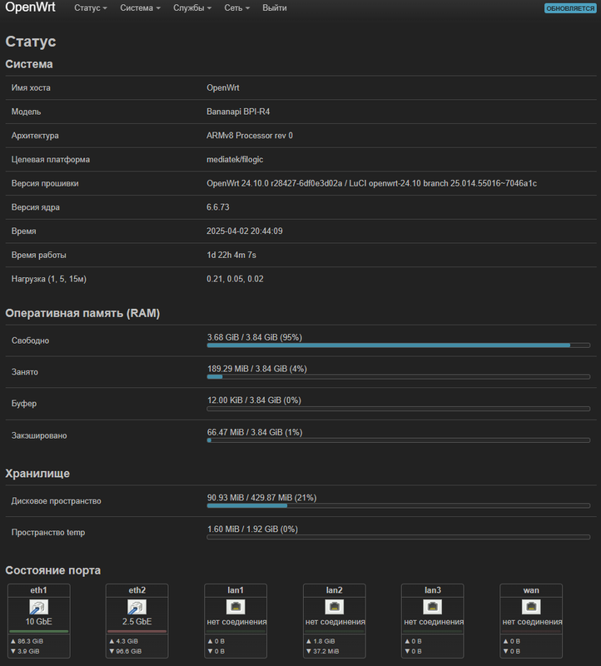Click the Выйти logout link
The image size is (601, 666).
tap(275, 8)
